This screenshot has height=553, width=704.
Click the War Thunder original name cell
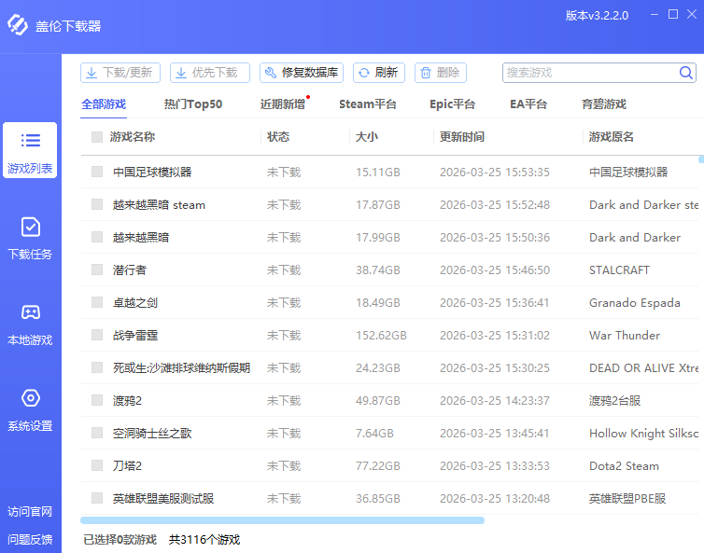625,336
